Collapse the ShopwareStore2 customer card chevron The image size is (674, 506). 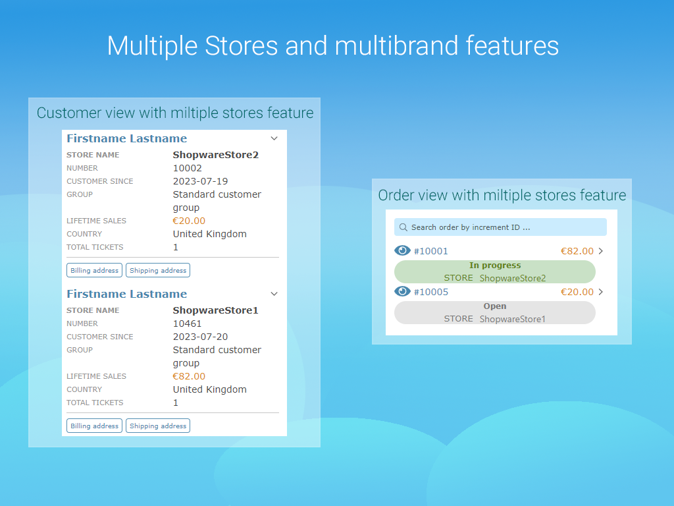274,138
